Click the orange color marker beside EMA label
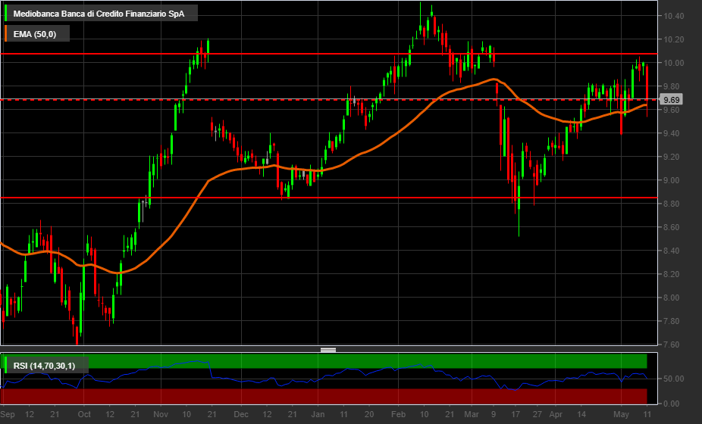The height and width of the screenshot is (424, 702). (x=6, y=34)
